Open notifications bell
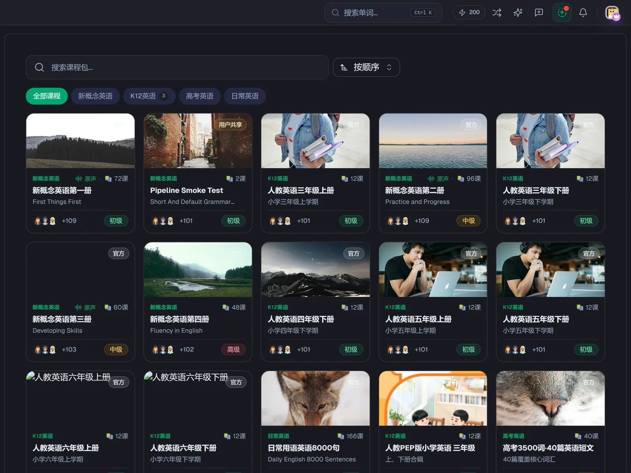Screen dimensions: 631x473 [583, 13]
